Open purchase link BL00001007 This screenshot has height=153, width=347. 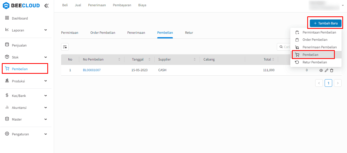point(92,70)
